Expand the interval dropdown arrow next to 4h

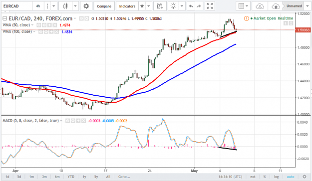click(x=54, y=6)
